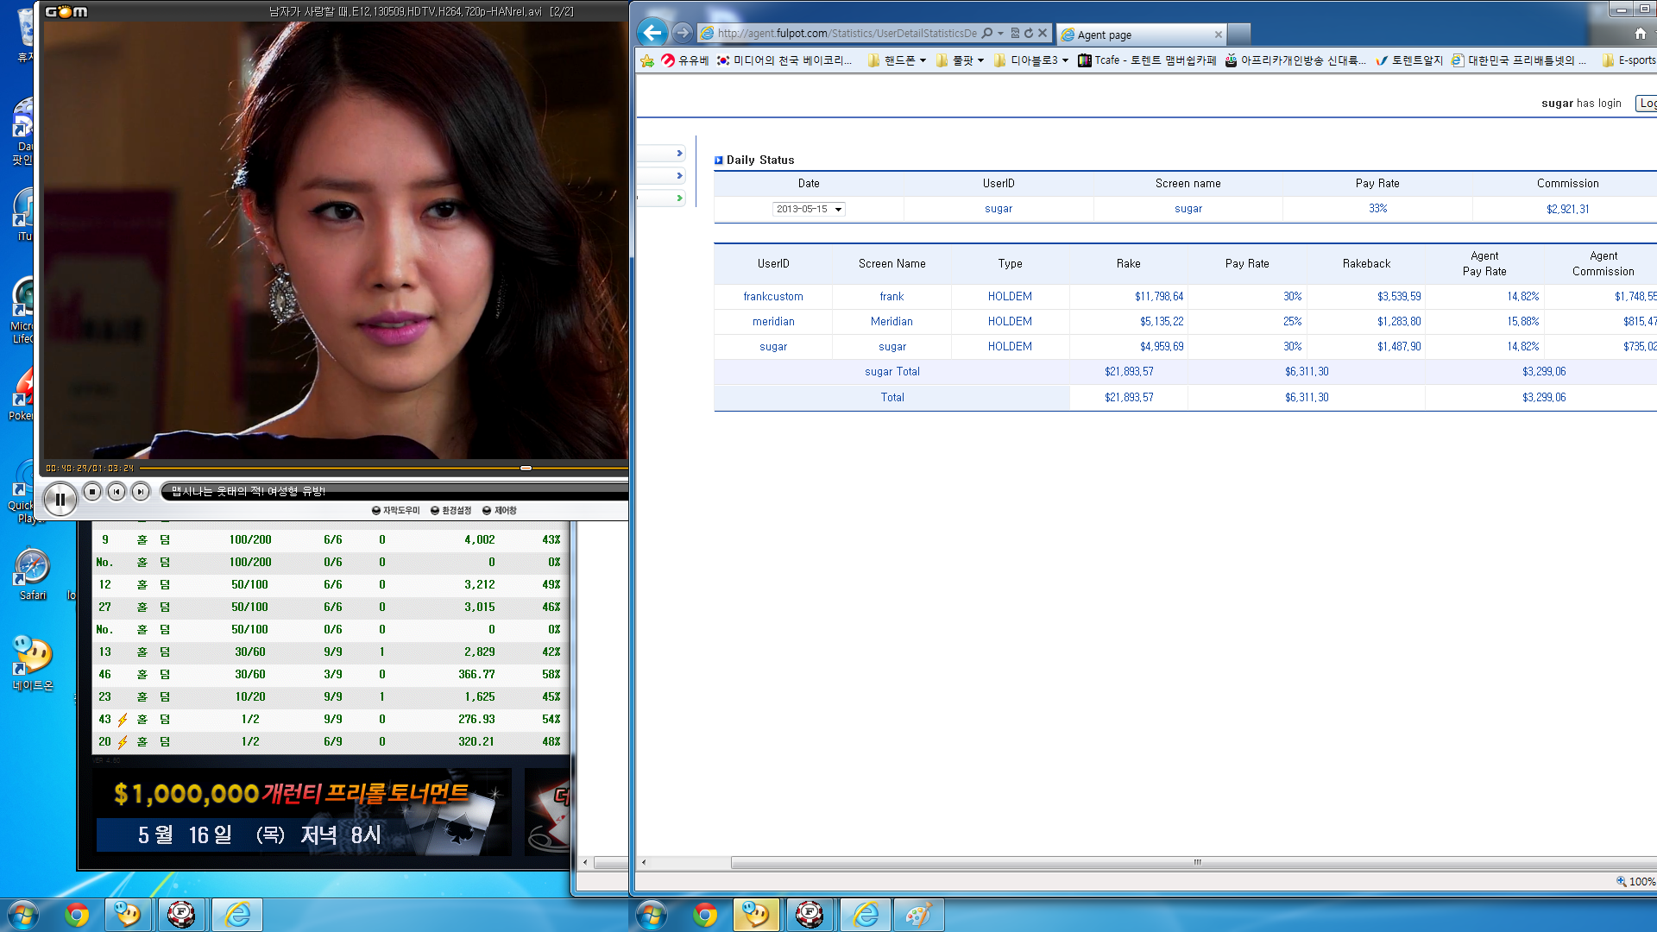
Task: Skip to next file in GOM player
Action: (x=141, y=492)
